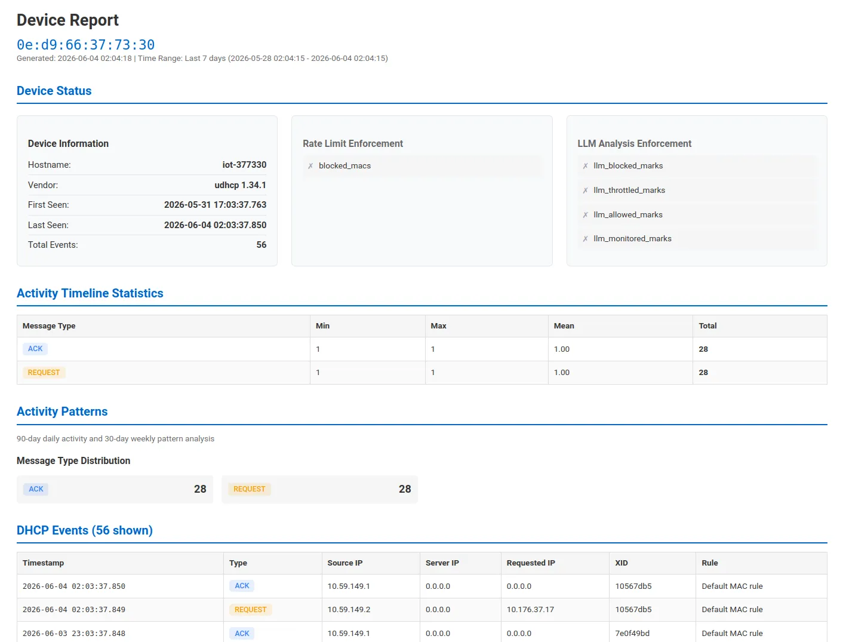843x642 pixels.
Task: Click the ACK distribution card showing 28
Action: (115, 489)
